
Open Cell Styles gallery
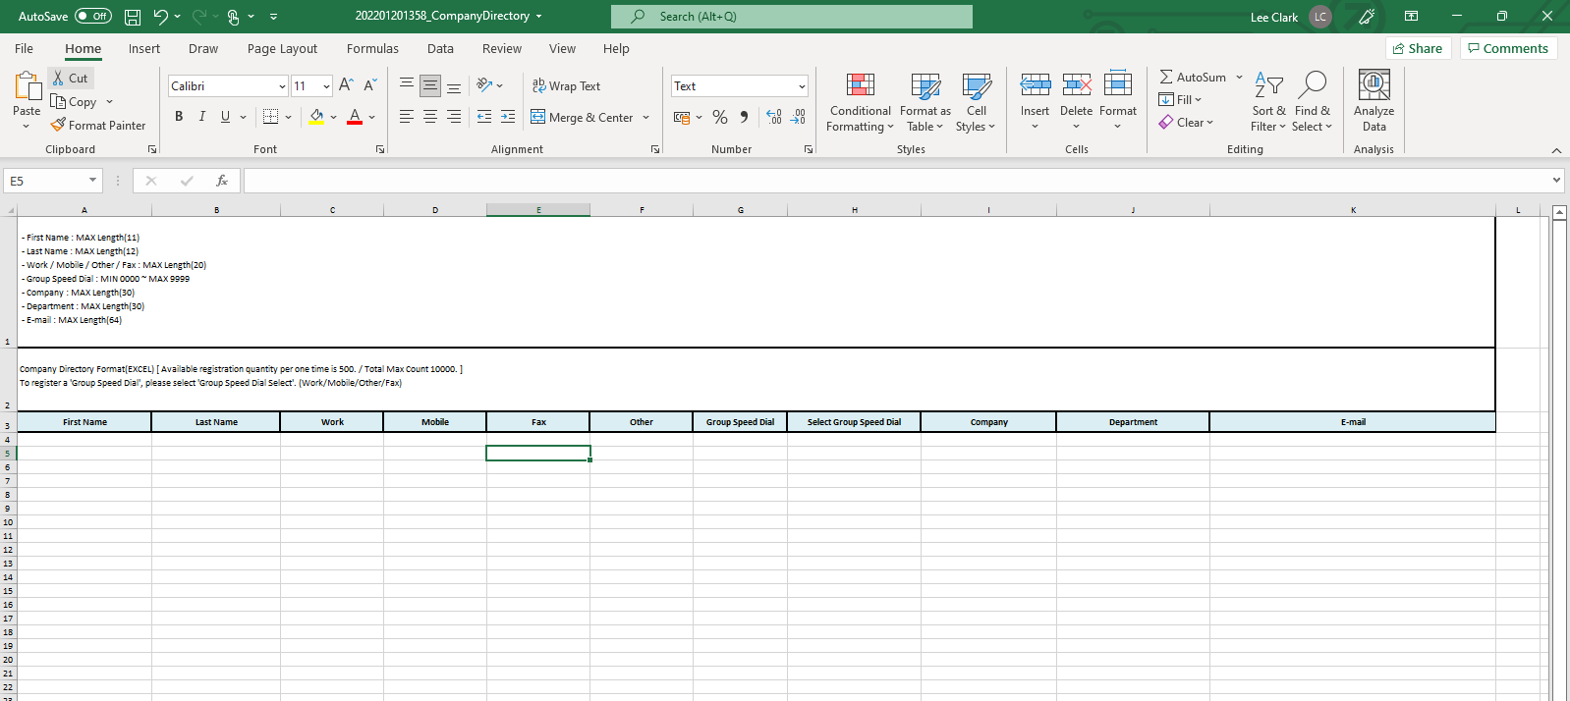coord(976,102)
